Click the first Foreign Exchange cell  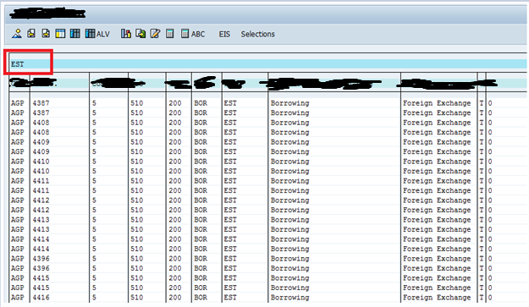437,103
